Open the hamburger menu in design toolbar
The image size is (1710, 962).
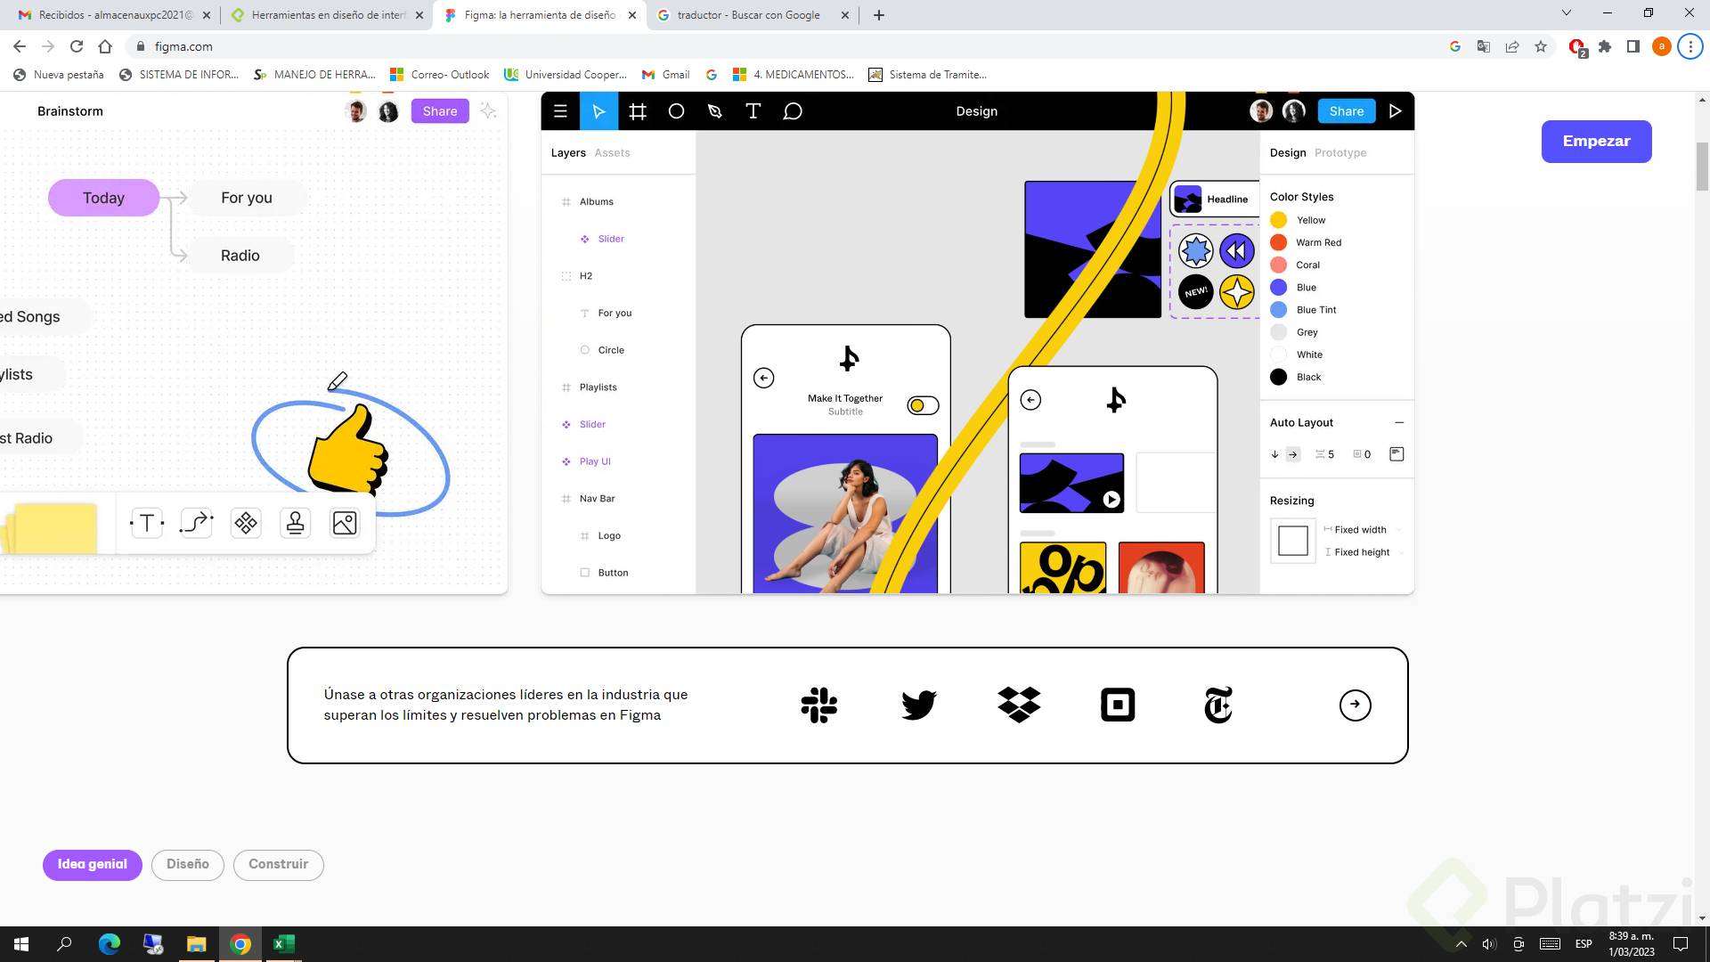click(560, 111)
